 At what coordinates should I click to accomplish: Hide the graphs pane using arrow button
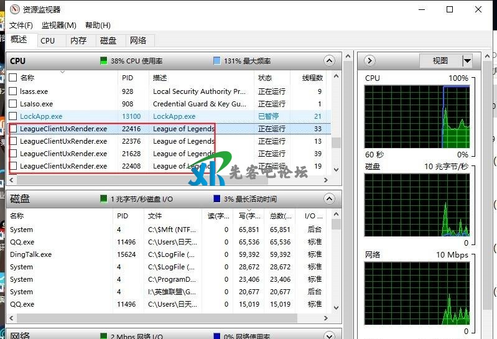point(369,61)
